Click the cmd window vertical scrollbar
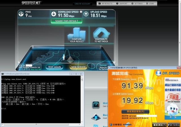181x127 pixels. point(82,99)
